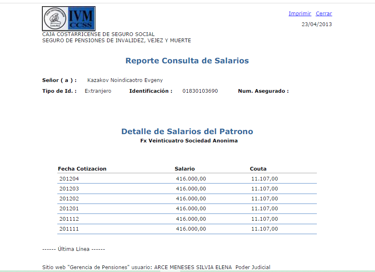Click the Fecha Cotizacion column header

[82, 169]
